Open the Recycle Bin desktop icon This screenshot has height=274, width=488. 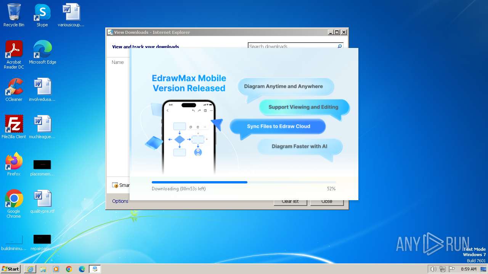14,15
